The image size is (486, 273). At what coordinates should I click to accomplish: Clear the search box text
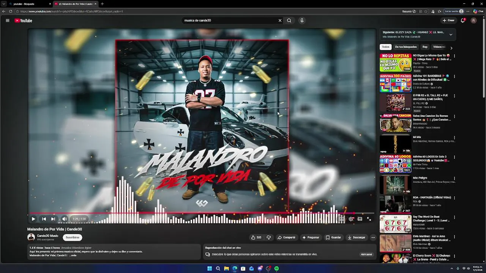[x=280, y=20]
